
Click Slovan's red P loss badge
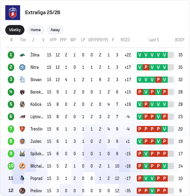point(158,80)
